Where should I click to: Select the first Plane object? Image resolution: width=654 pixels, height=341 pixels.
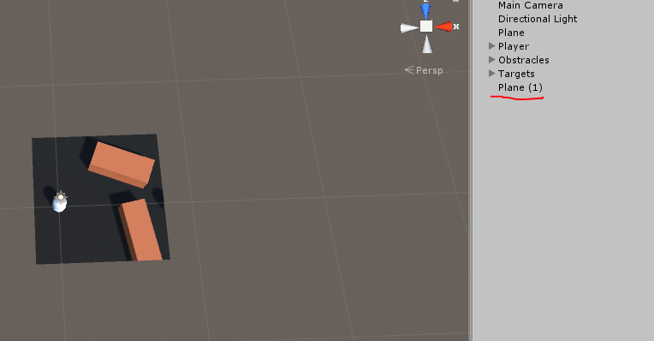coord(511,33)
